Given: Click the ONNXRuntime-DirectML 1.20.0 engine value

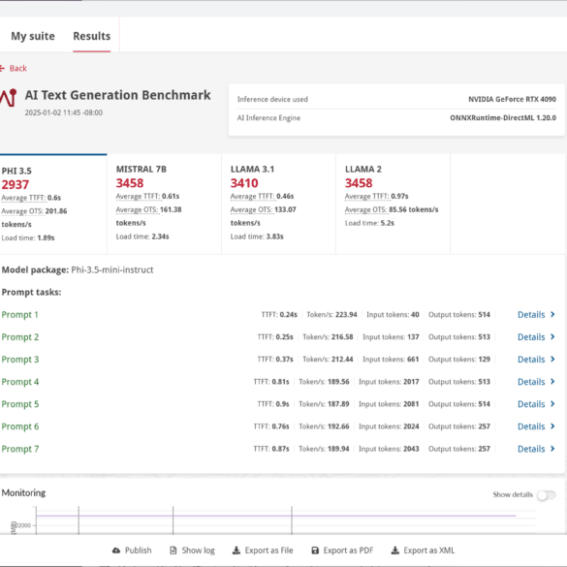Looking at the screenshot, I should [503, 118].
